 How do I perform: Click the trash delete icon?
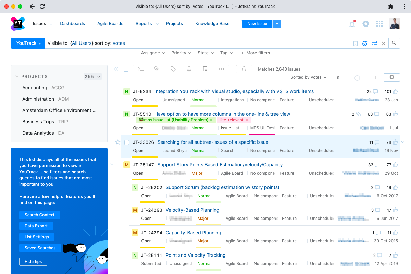pos(244,69)
